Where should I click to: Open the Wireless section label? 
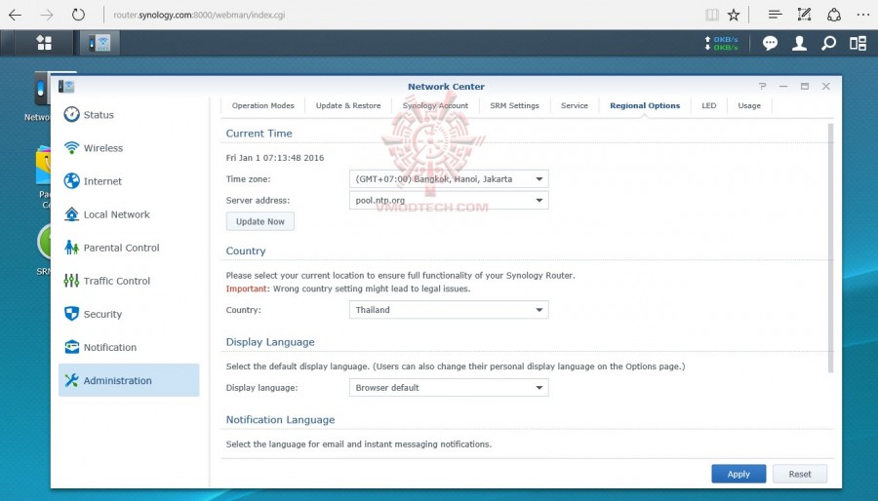(103, 148)
